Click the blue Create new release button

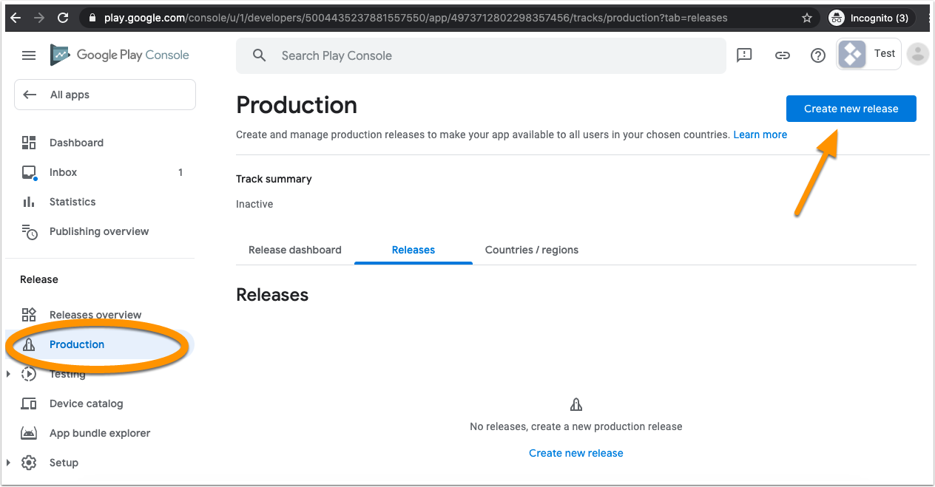point(851,109)
